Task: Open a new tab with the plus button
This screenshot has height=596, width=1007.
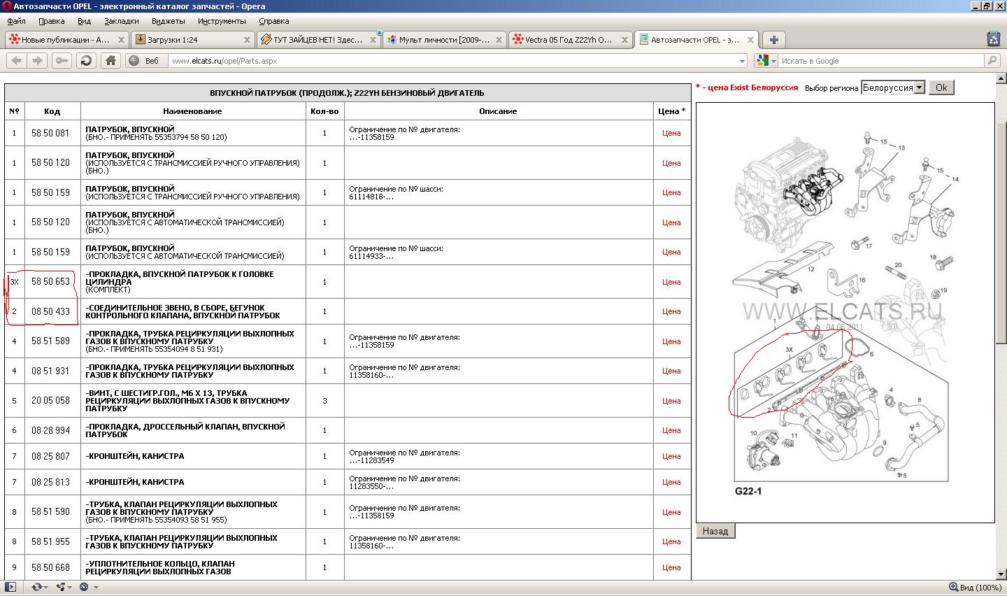Action: pos(774,40)
